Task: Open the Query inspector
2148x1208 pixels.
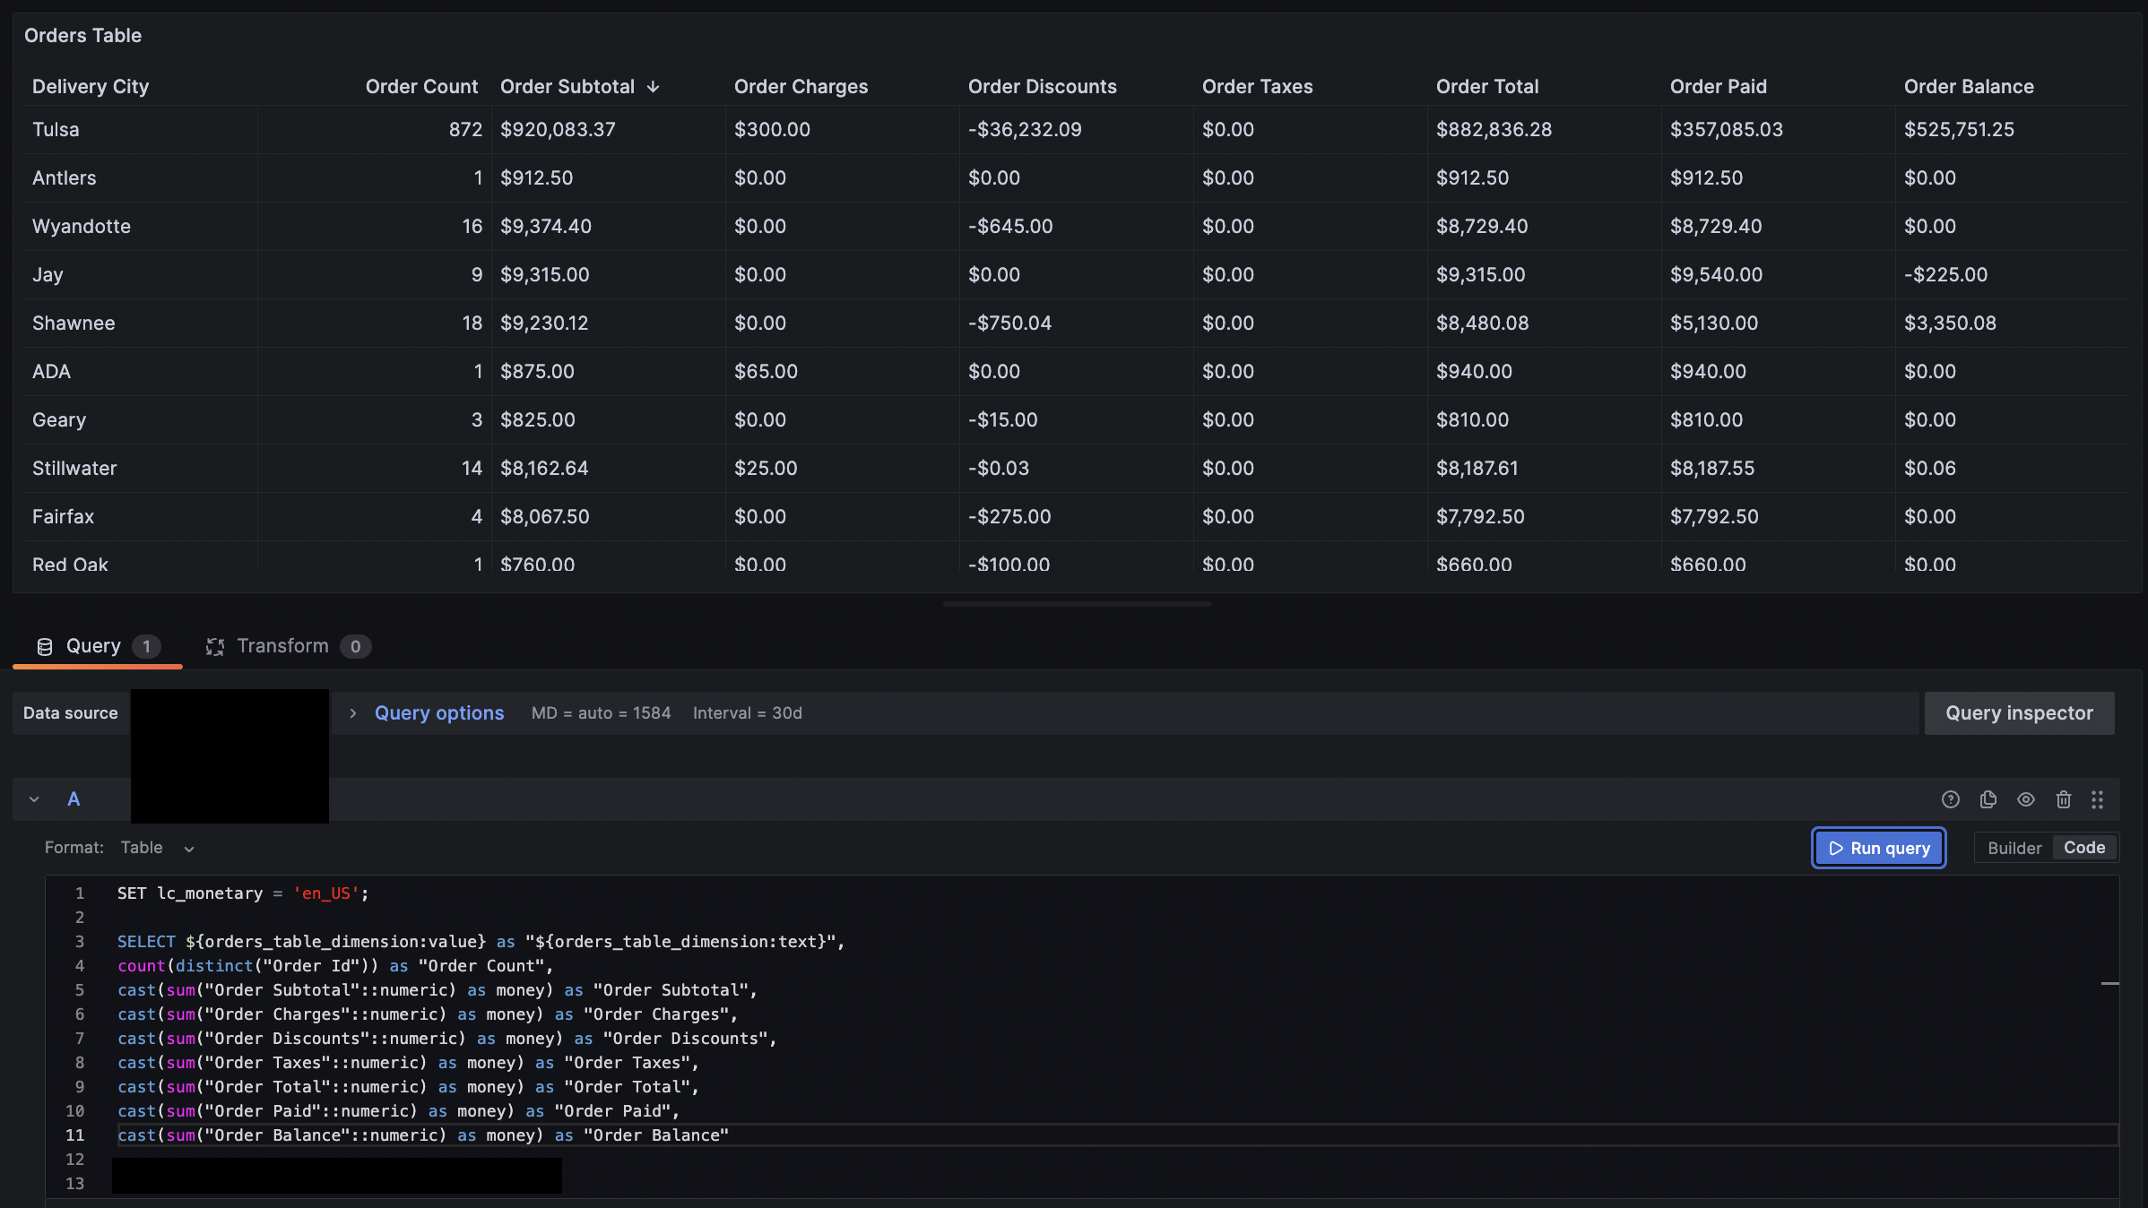Action: tap(2019, 712)
